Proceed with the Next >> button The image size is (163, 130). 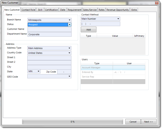(149, 122)
